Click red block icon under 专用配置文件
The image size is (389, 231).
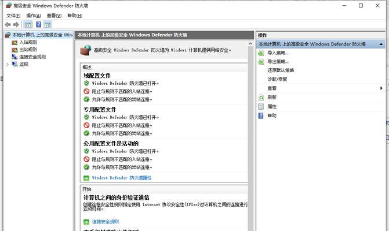click(86, 125)
